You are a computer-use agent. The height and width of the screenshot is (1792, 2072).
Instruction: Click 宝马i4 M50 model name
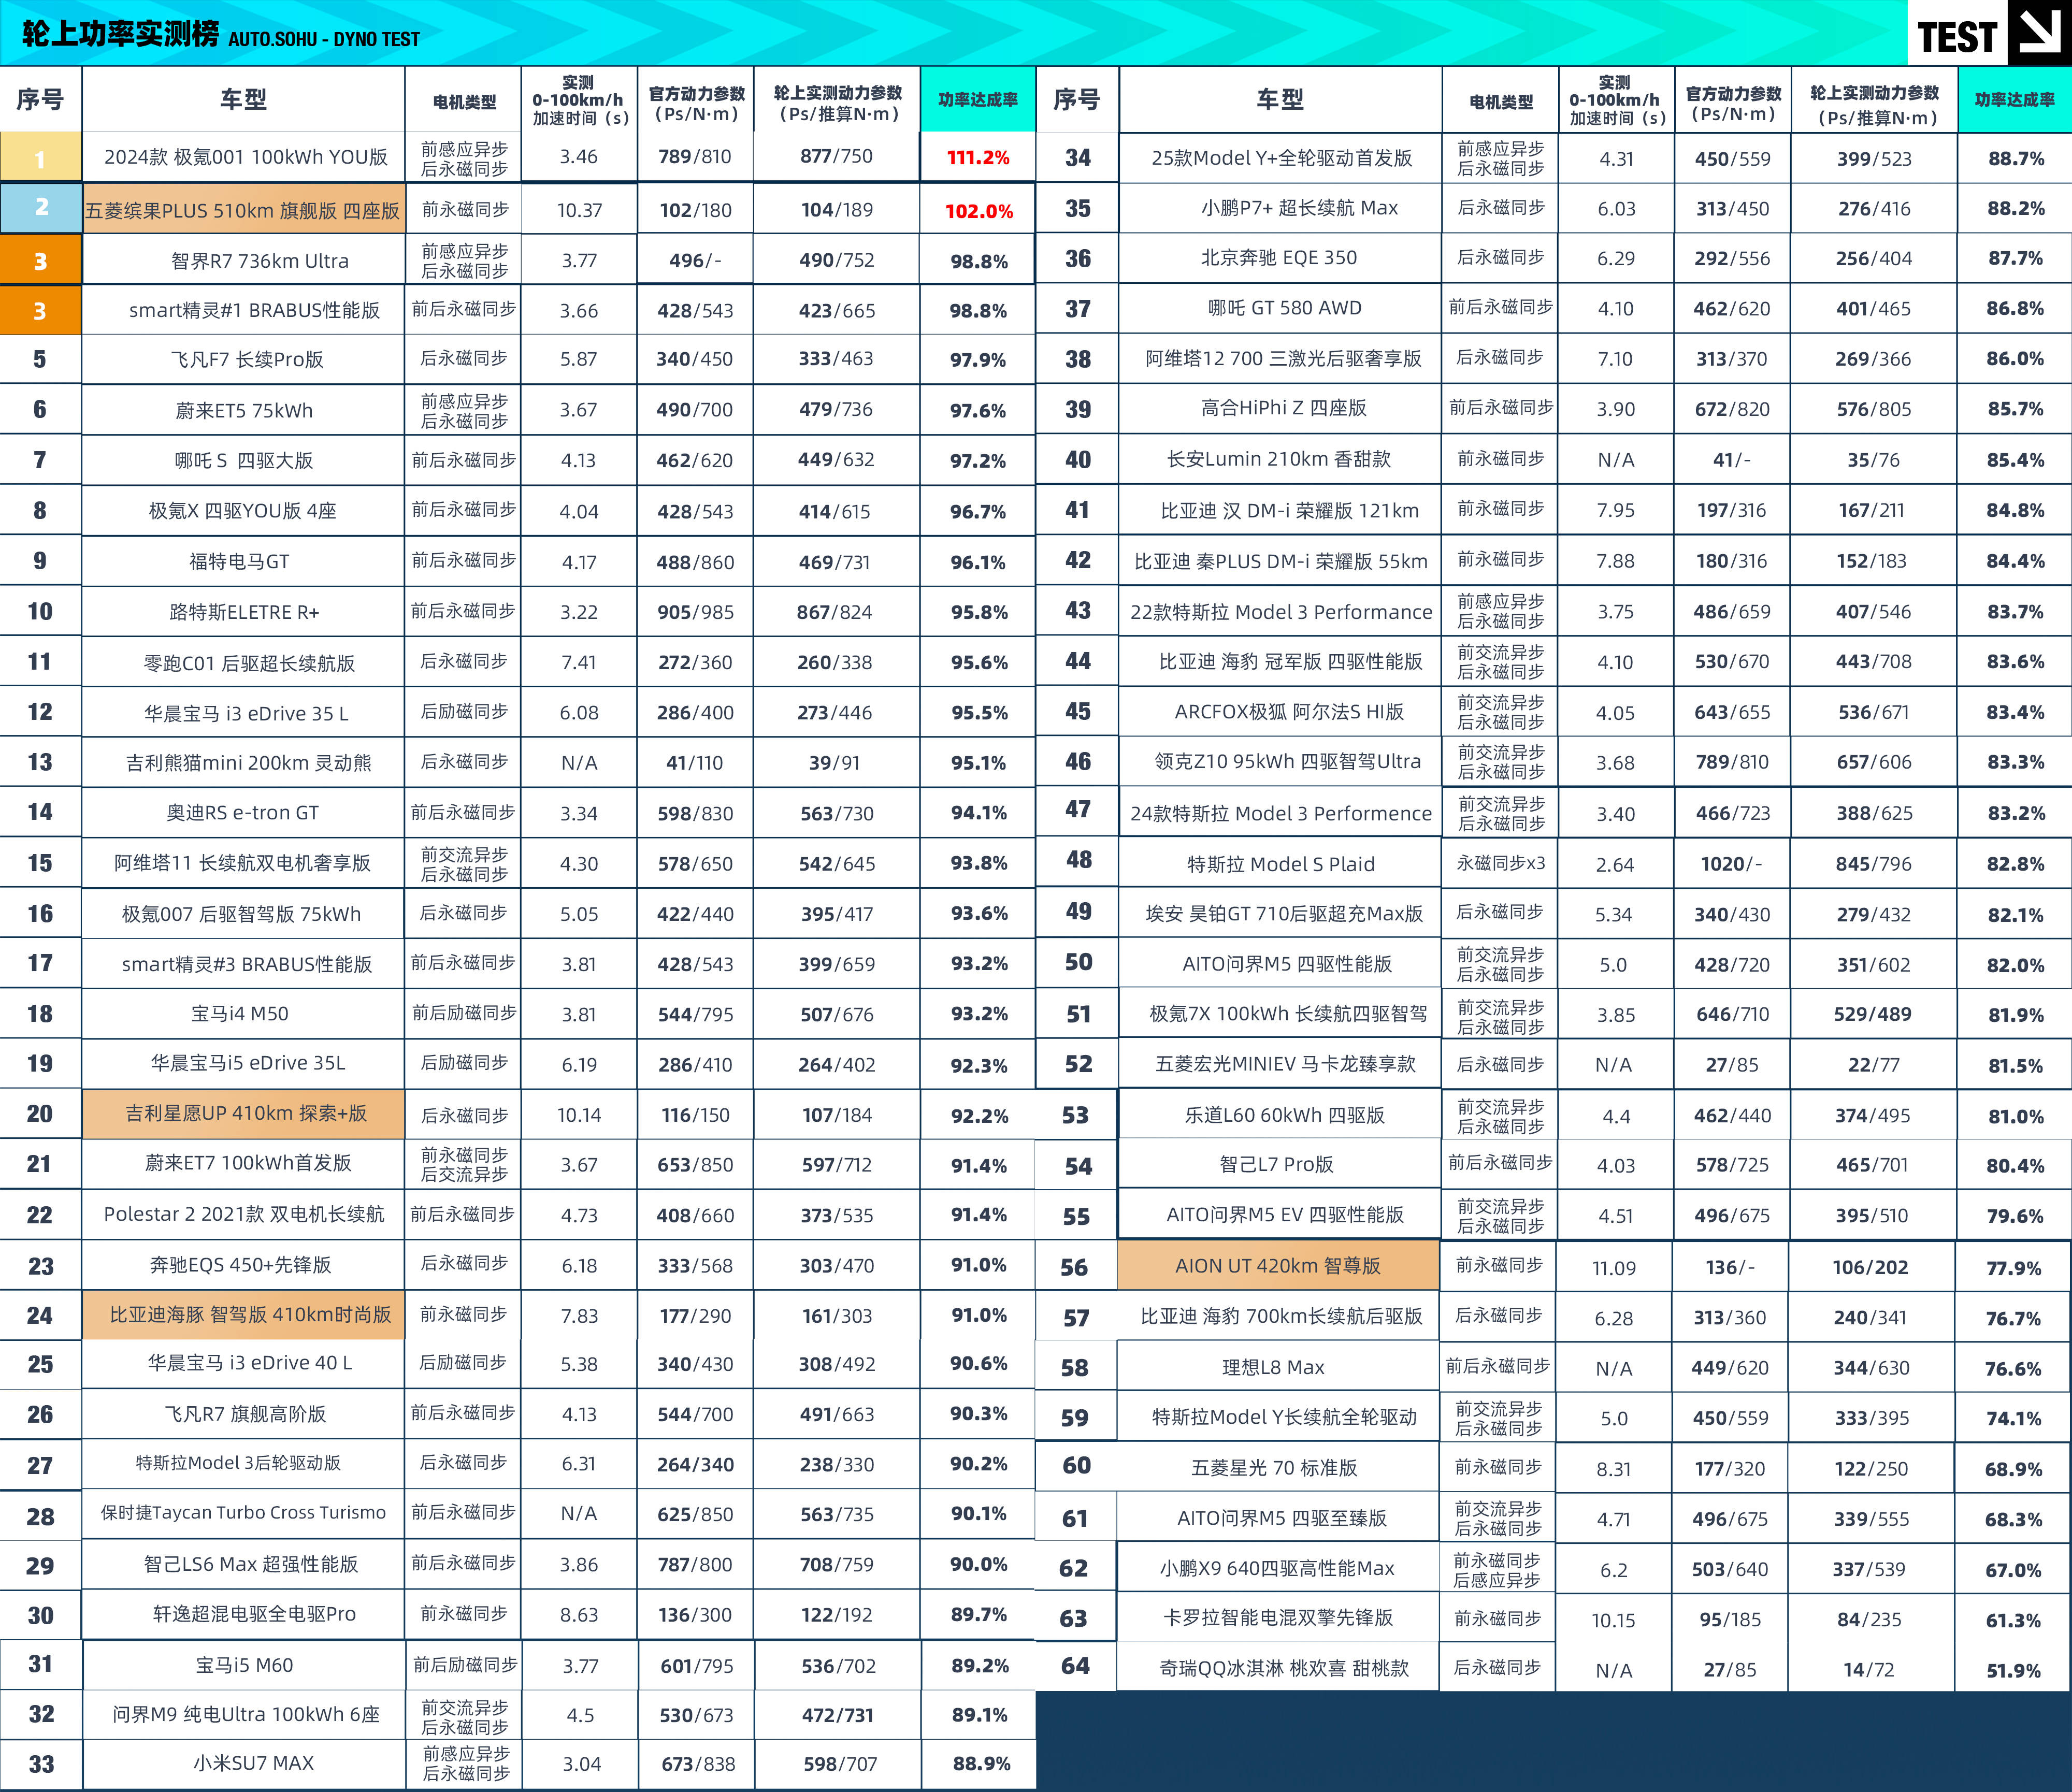[240, 1013]
